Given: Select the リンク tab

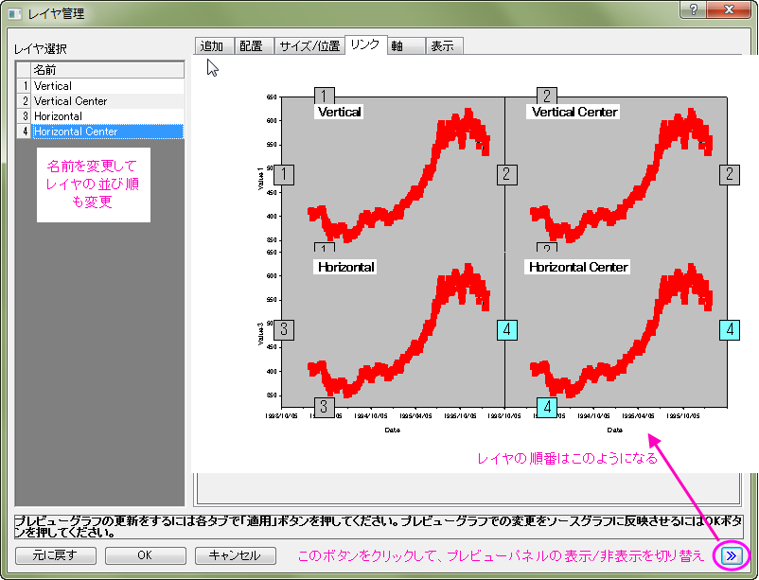Looking at the screenshot, I should (366, 44).
